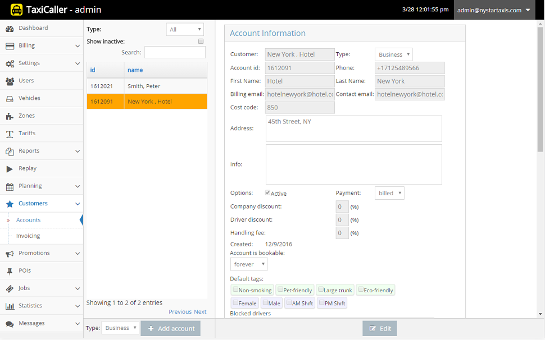The width and height of the screenshot is (545, 340).
Task: Click inside the Search field
Action: [175, 52]
